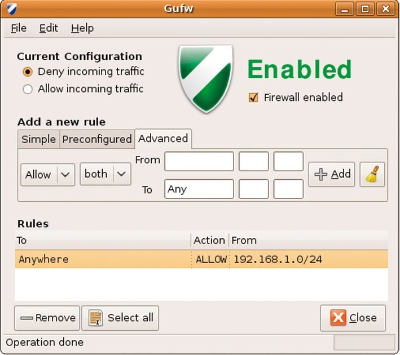Click the Select all button

click(120, 318)
